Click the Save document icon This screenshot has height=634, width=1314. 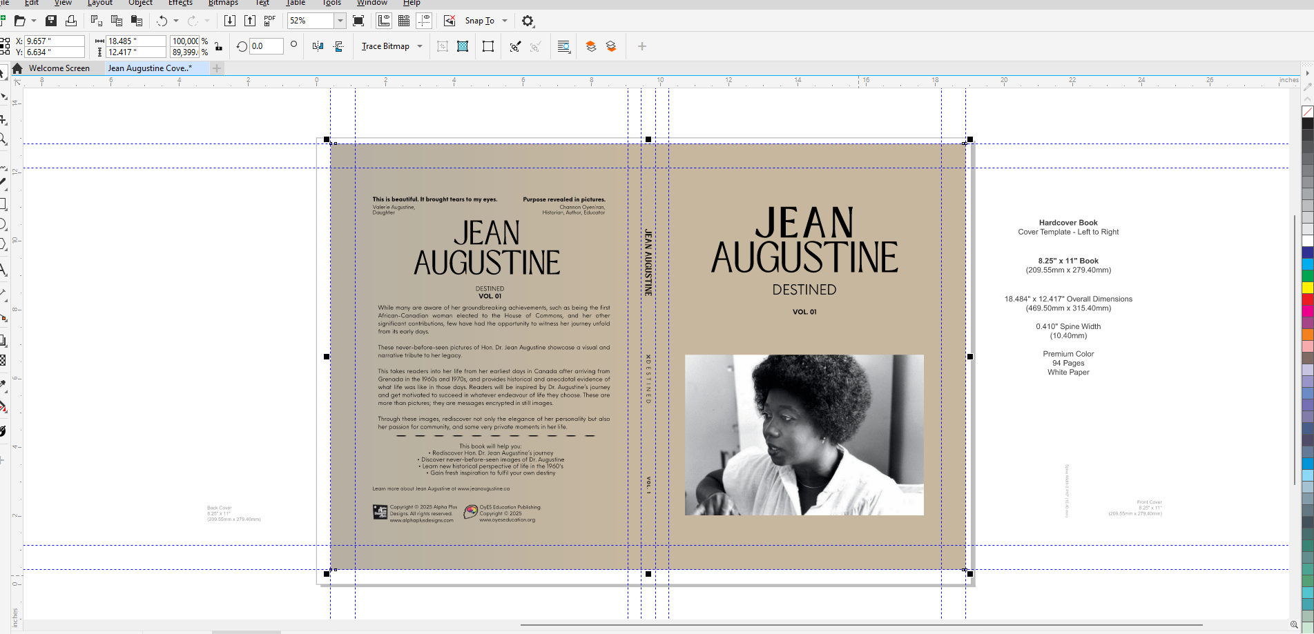[x=51, y=21]
